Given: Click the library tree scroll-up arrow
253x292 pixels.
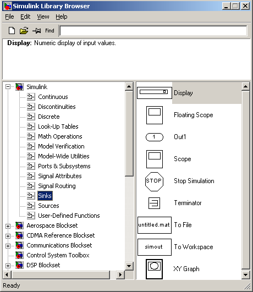Looking at the screenshot, I should (129, 86).
